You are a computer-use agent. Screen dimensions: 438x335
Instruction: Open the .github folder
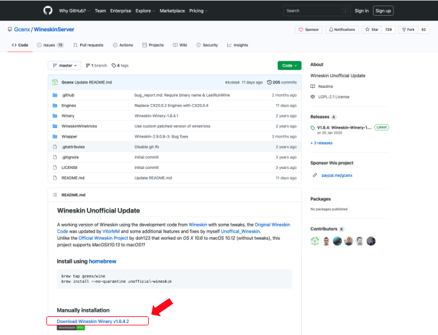(68, 95)
